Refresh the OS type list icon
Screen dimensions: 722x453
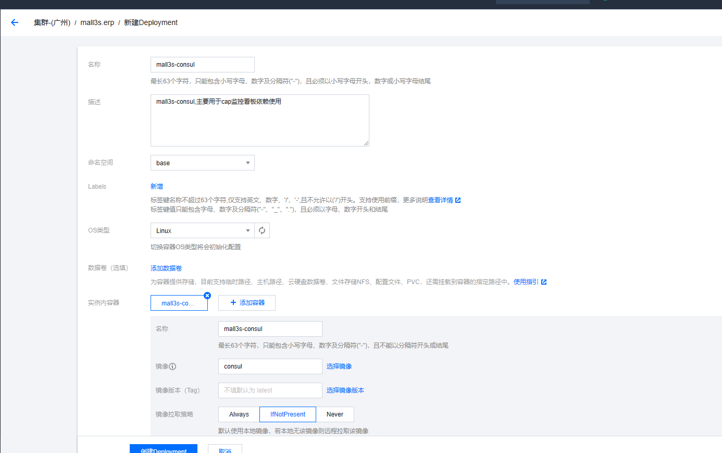click(262, 230)
